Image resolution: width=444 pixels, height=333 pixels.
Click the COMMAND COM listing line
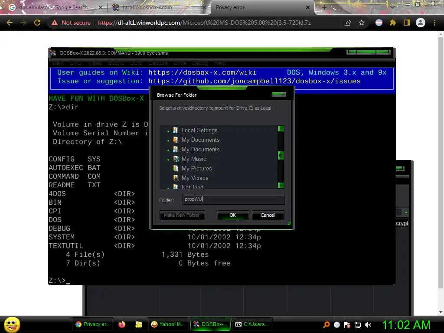point(75,176)
